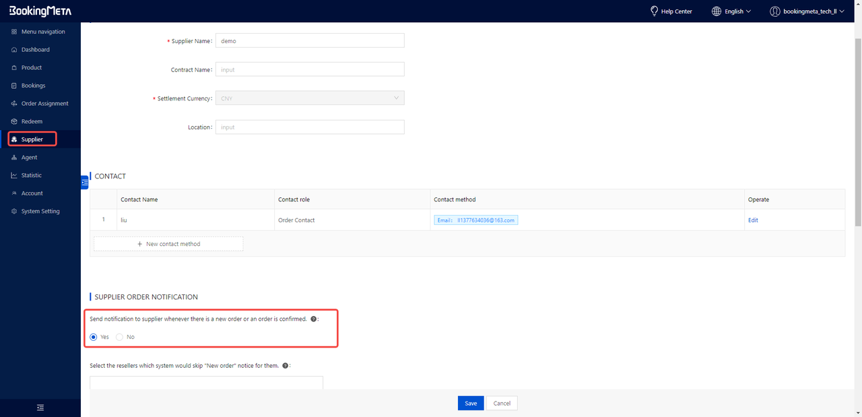Click the Contract Name input field
Image resolution: width=862 pixels, height=417 pixels.
(x=310, y=69)
